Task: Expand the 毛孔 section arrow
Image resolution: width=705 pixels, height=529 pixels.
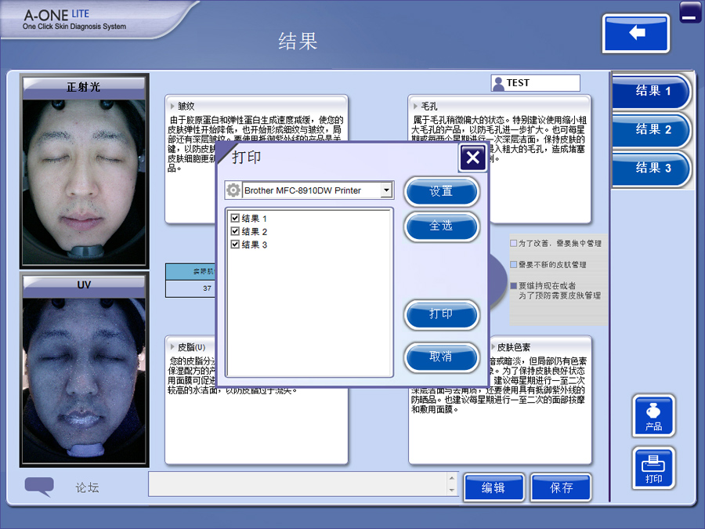Action: click(x=415, y=107)
